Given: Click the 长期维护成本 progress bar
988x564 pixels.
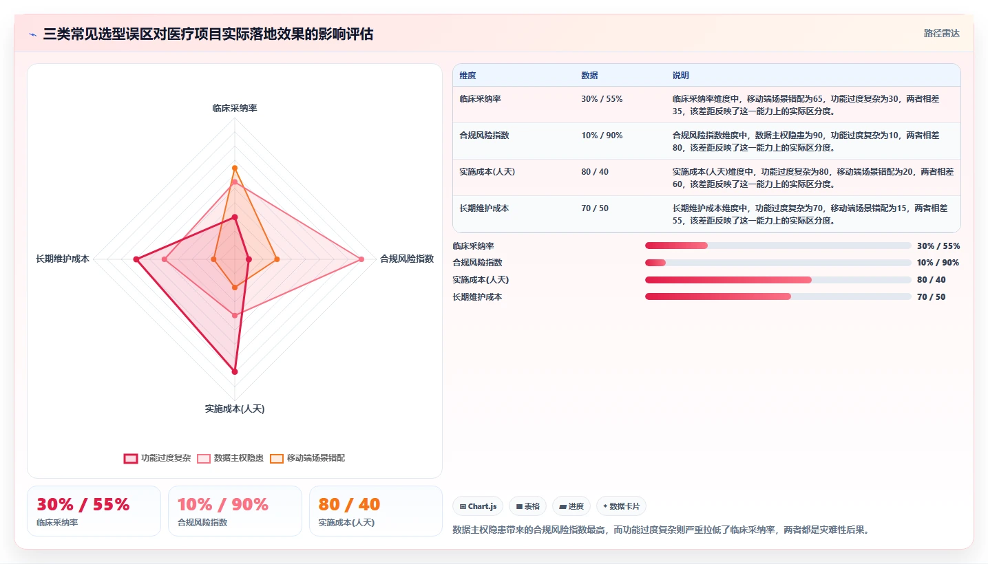Looking at the screenshot, I should tap(778, 297).
